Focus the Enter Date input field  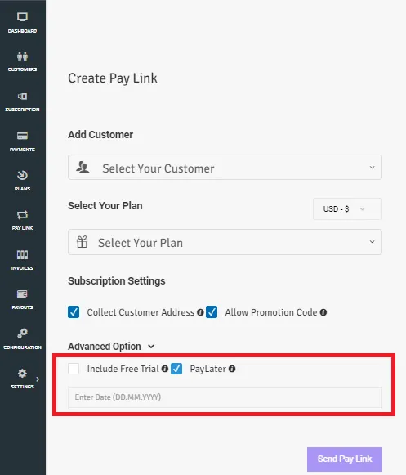[x=225, y=397]
